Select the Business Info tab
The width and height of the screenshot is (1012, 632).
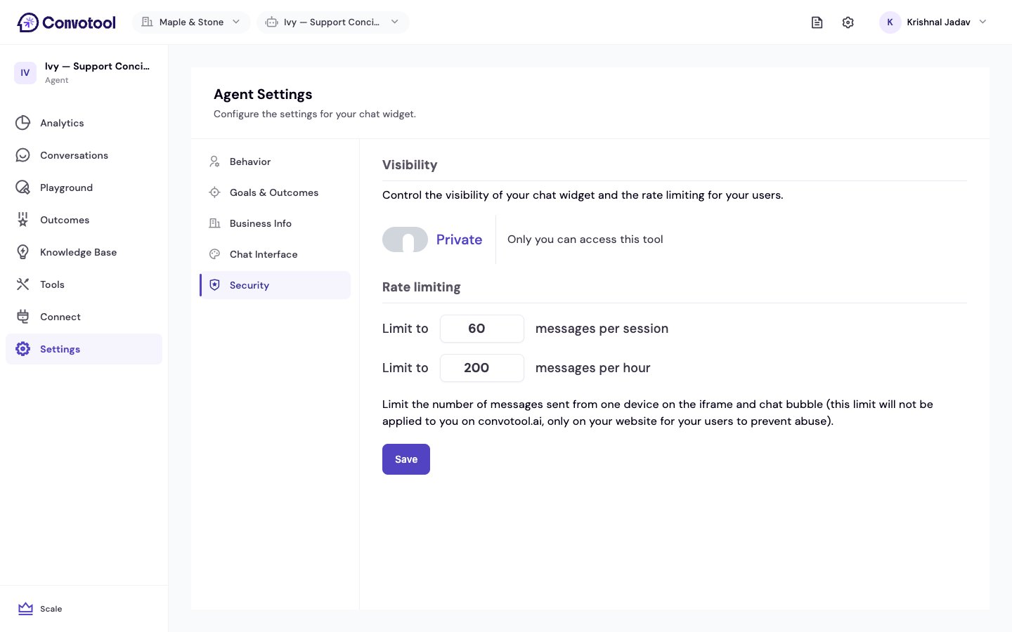pos(275,223)
